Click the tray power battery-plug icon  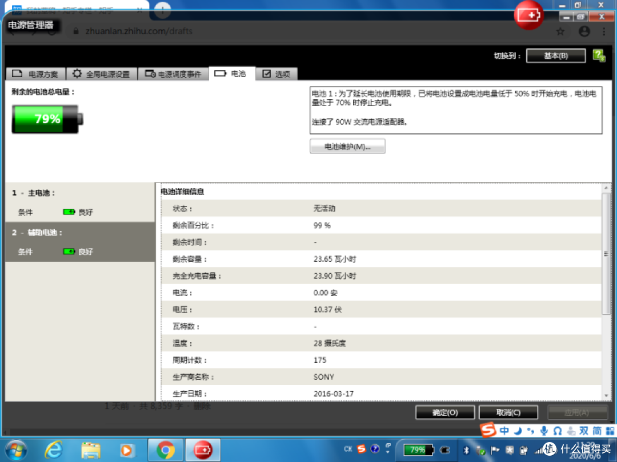click(x=523, y=450)
